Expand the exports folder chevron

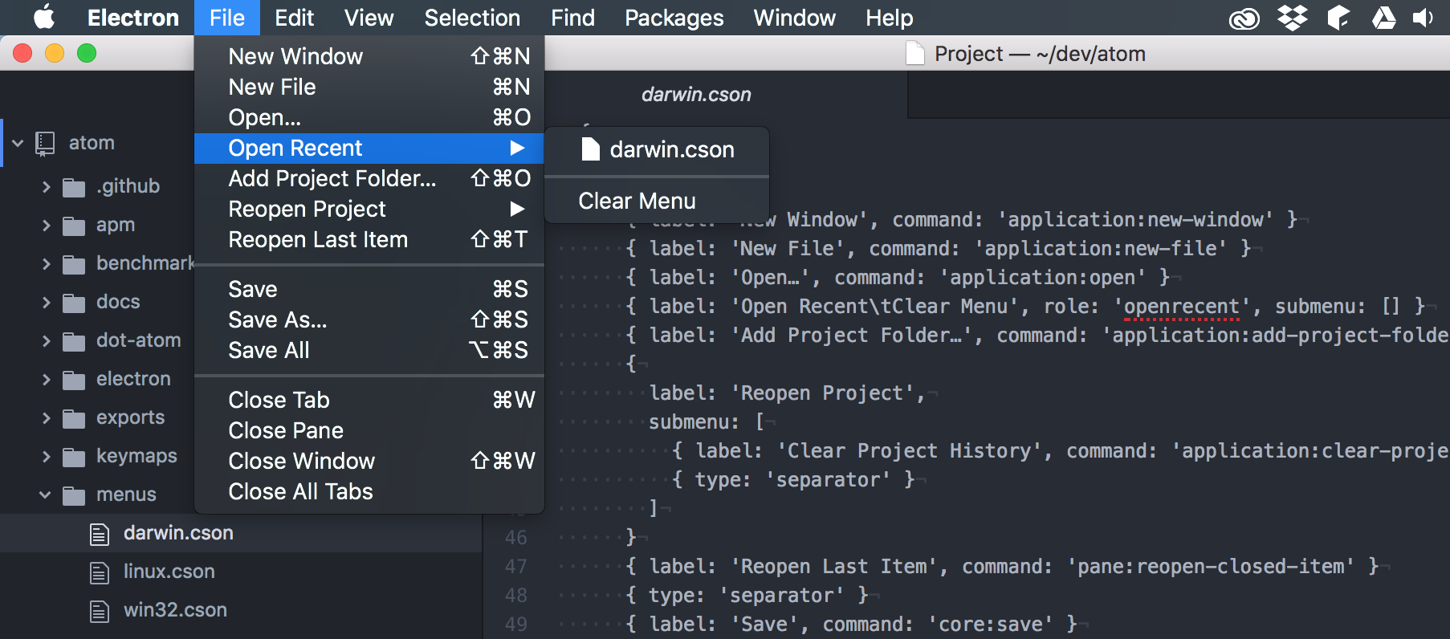(x=46, y=418)
